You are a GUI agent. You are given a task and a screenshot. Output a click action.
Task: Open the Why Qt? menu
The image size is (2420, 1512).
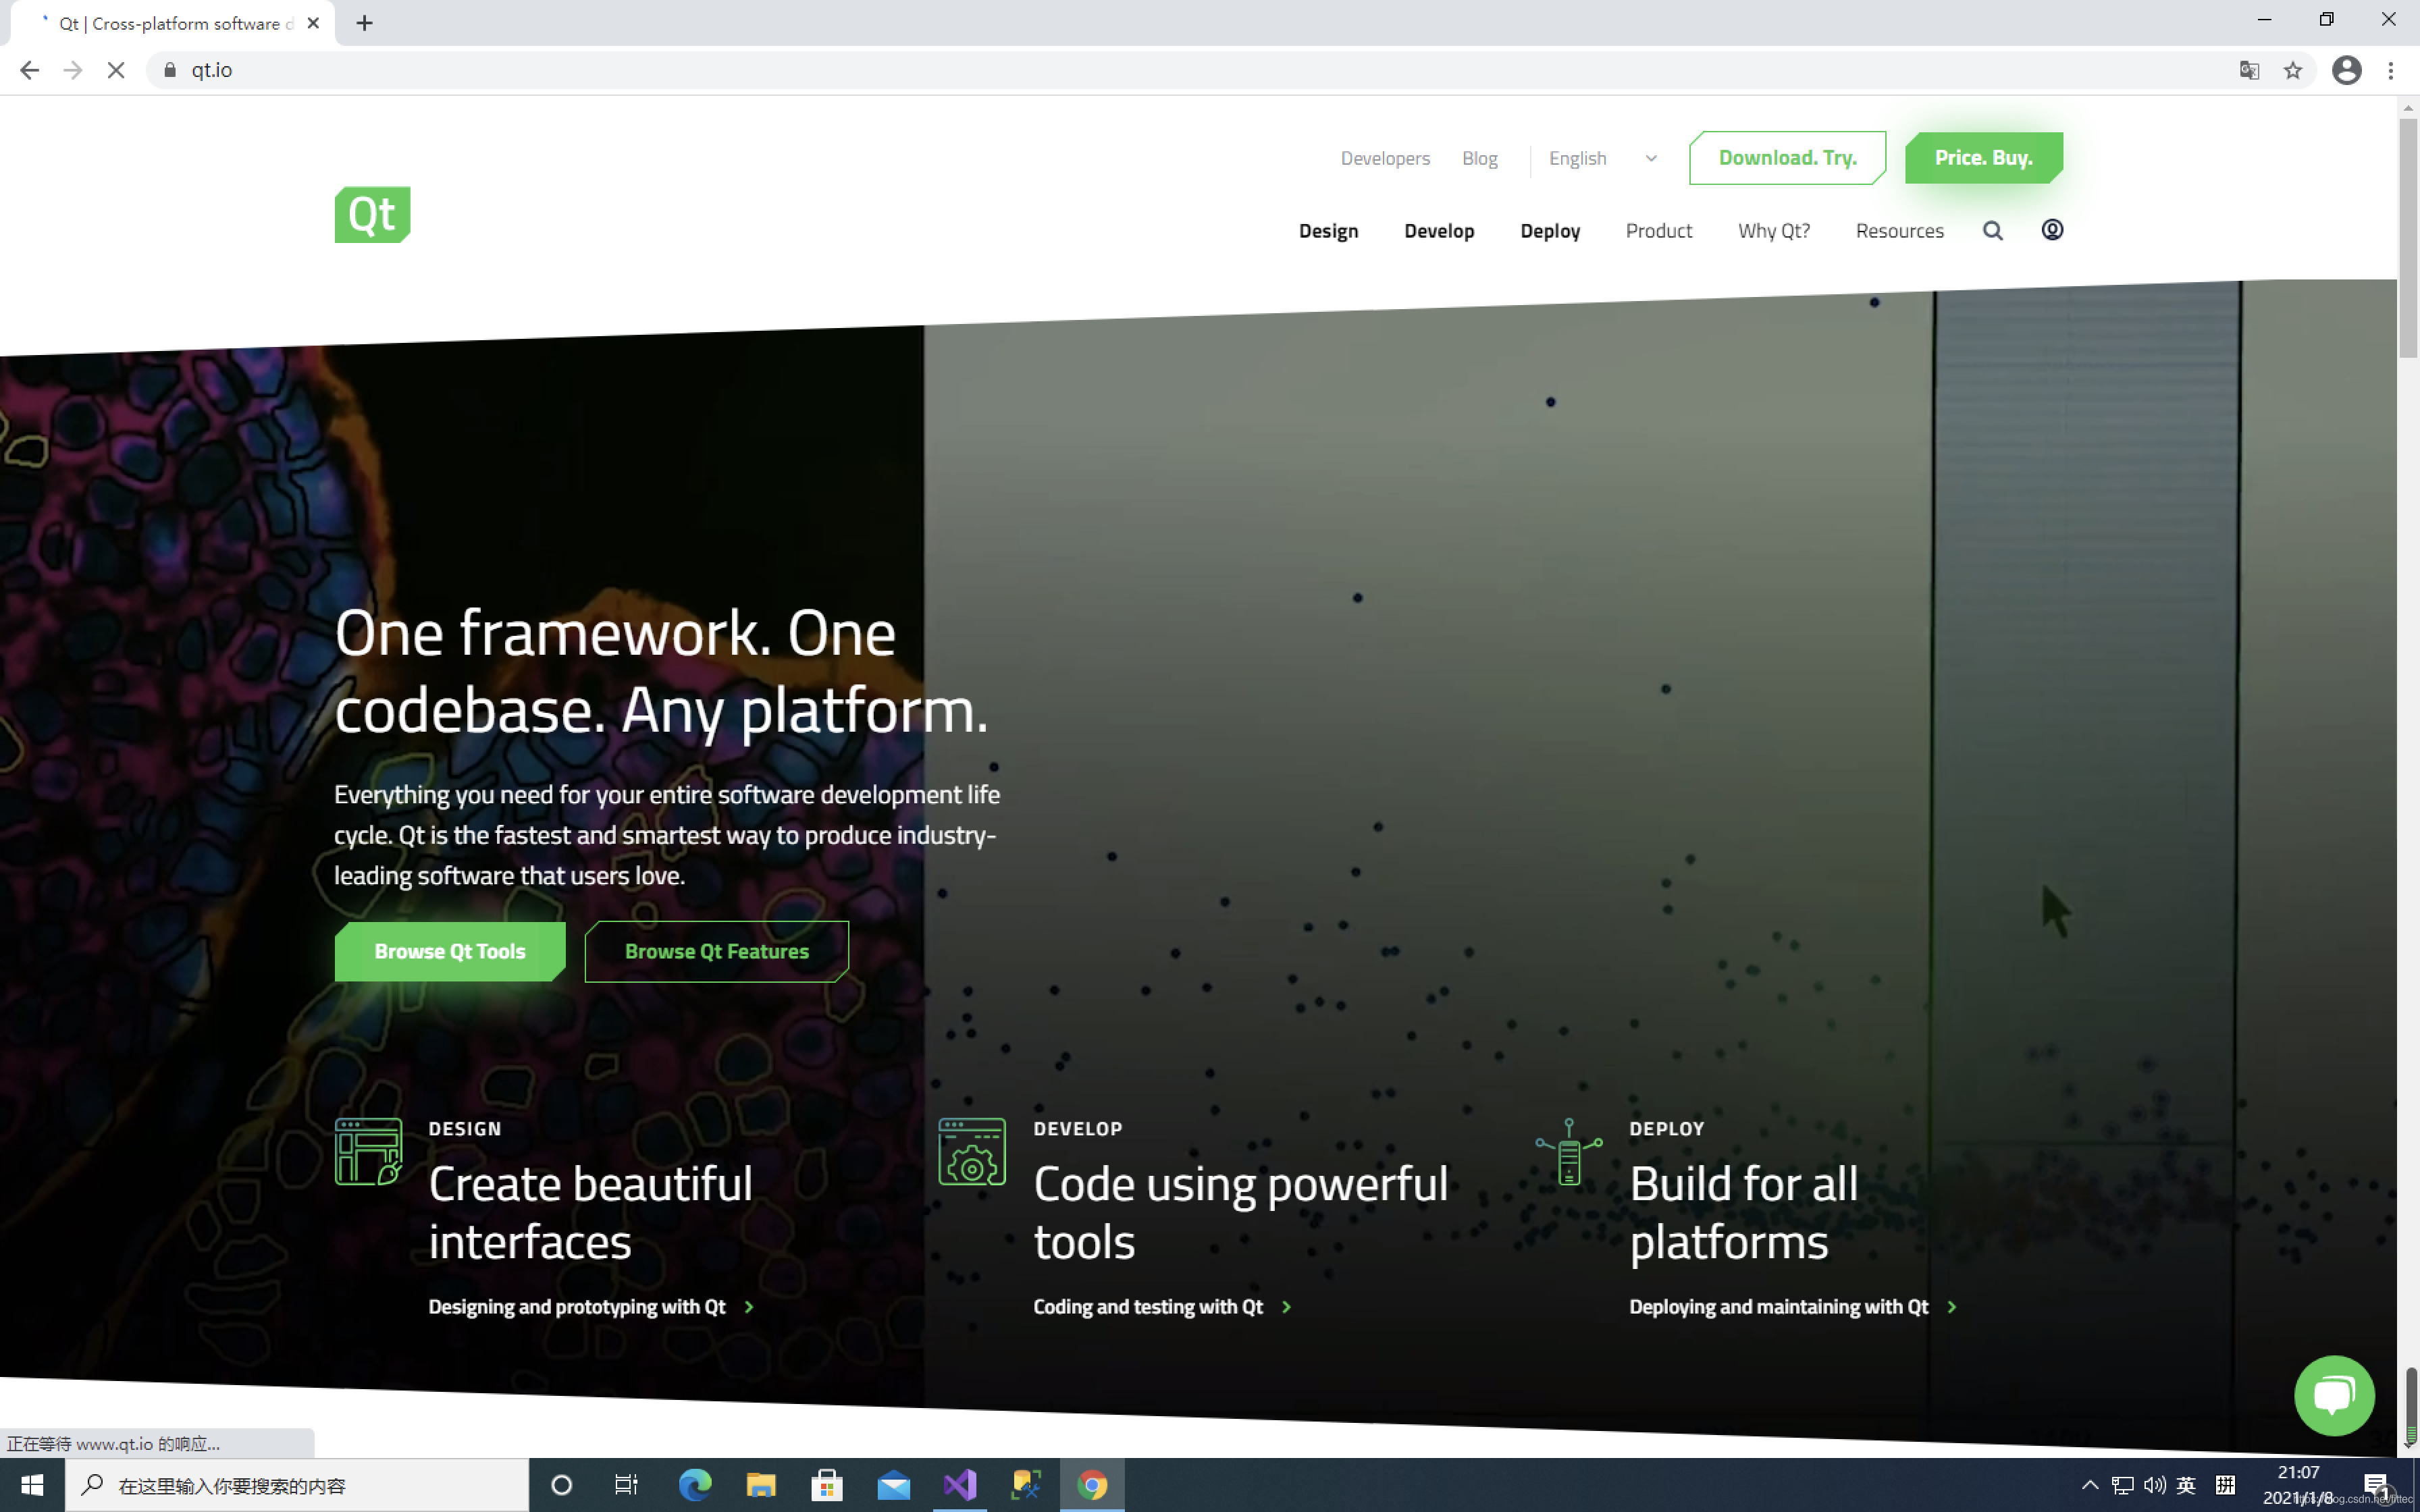1773,231
